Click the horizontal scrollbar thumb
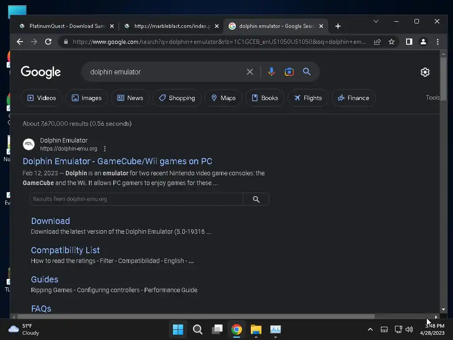The width and height of the screenshot is (453, 340). tap(196, 317)
